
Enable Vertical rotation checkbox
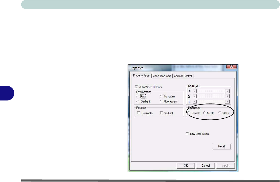point(162,113)
